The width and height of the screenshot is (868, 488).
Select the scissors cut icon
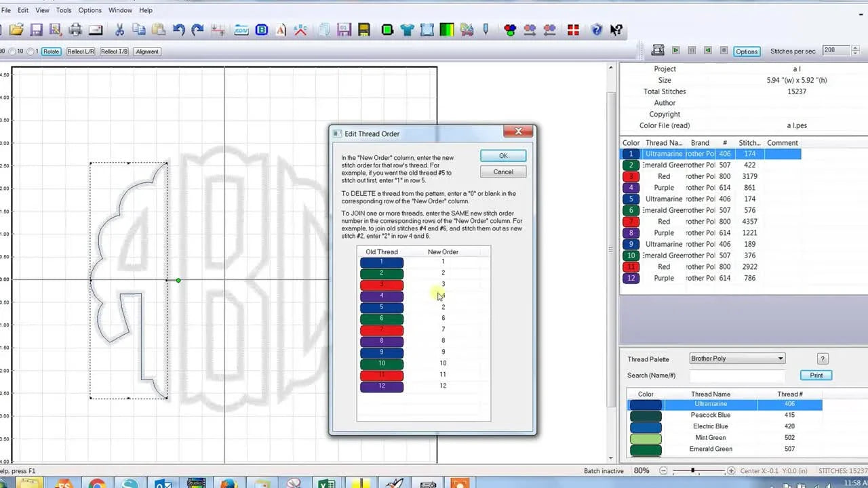pyautogui.click(x=119, y=30)
